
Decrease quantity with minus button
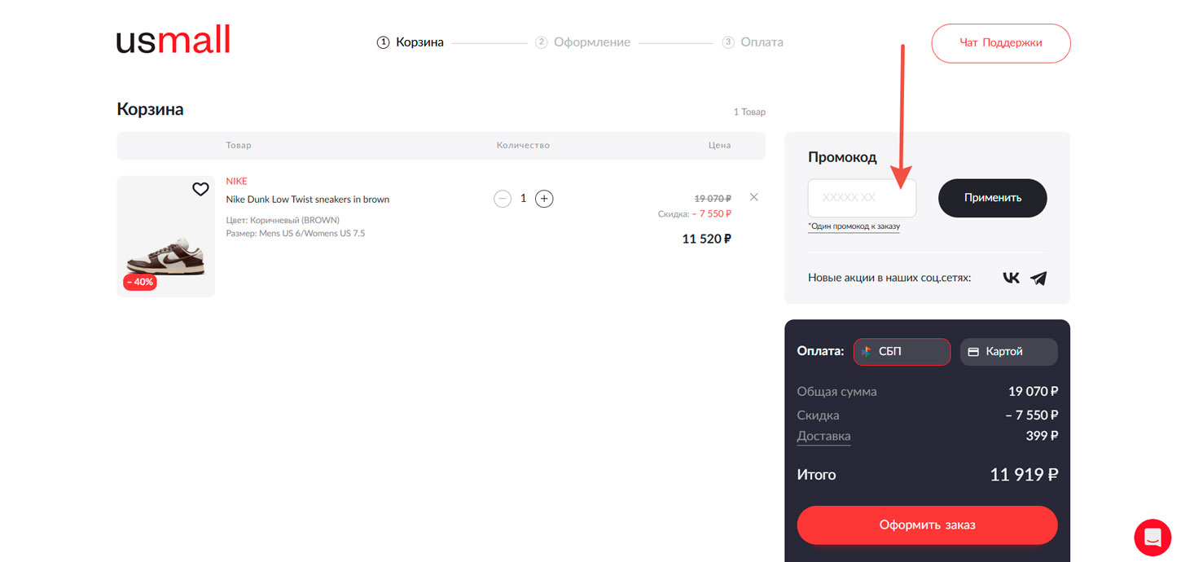(x=503, y=198)
